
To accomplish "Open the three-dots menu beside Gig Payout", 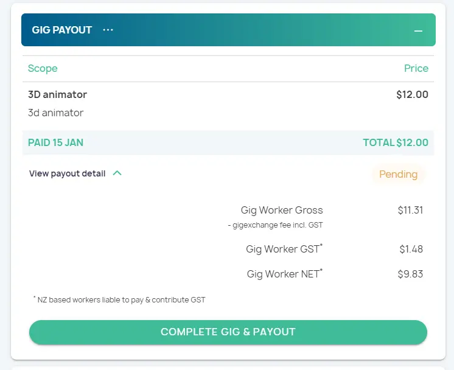I will [108, 30].
